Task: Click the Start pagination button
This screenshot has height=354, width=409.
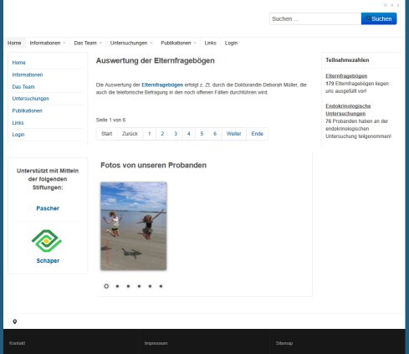Action: click(107, 134)
